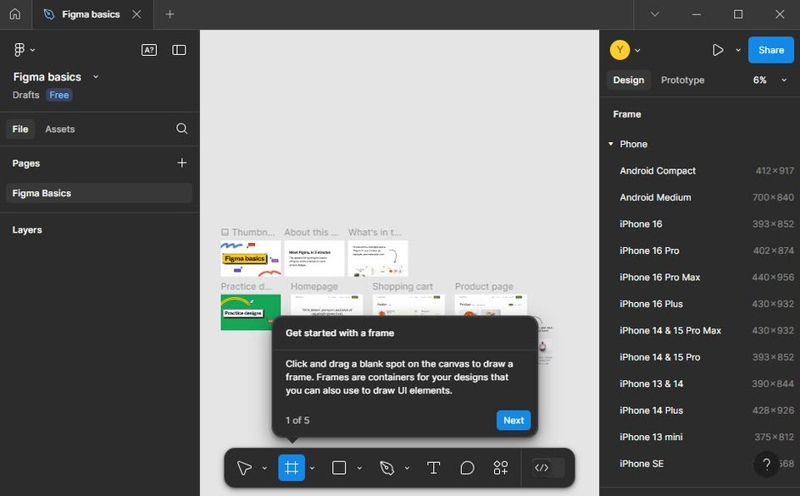Click the Homepage frame label
The width and height of the screenshot is (800, 496).
(x=314, y=286)
